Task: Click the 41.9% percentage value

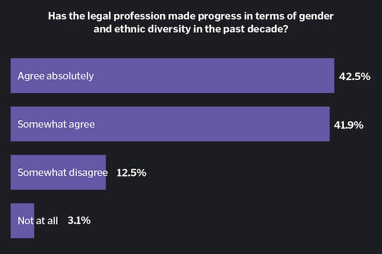Action: point(348,126)
